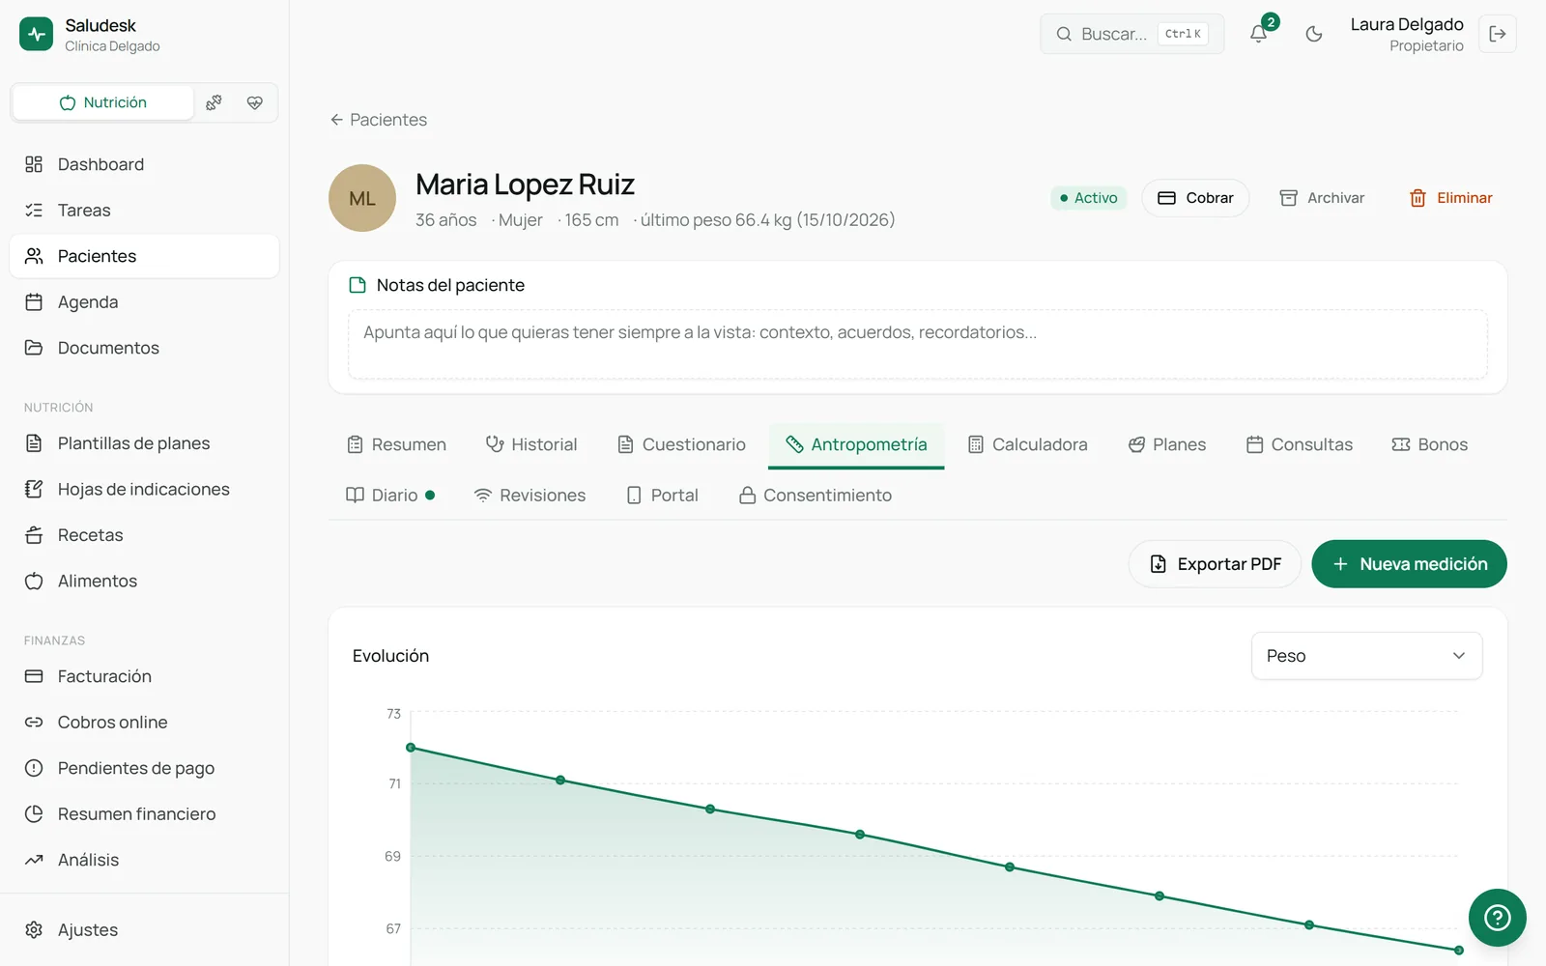
Task: Open Pendientes de pago
Action: (144, 768)
